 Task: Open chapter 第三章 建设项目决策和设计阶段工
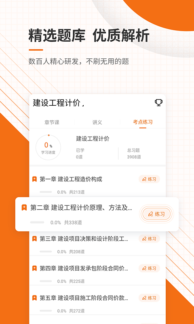click(84, 239)
